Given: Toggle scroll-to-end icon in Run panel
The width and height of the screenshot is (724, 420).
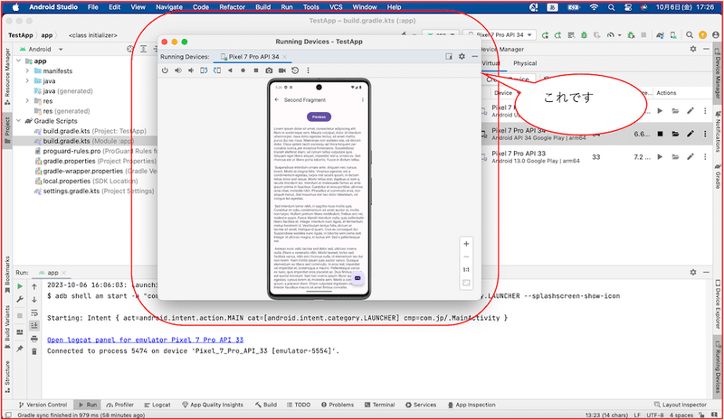Looking at the screenshot, I should tap(34, 326).
